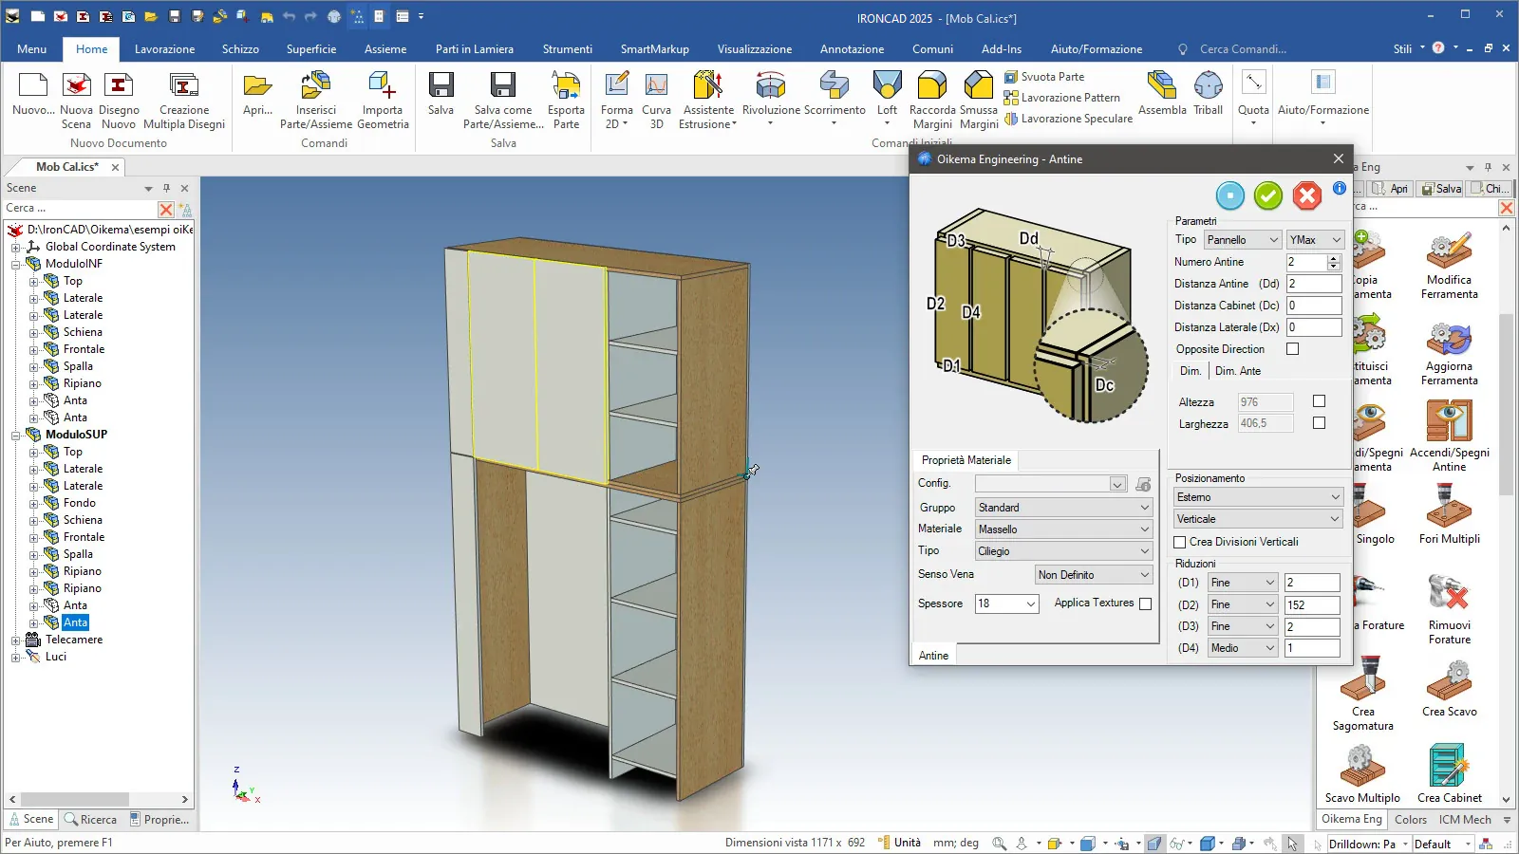Viewport: 1519px width, 854px height.
Task: Enable the Opposite Direction checkbox
Action: click(x=1292, y=349)
